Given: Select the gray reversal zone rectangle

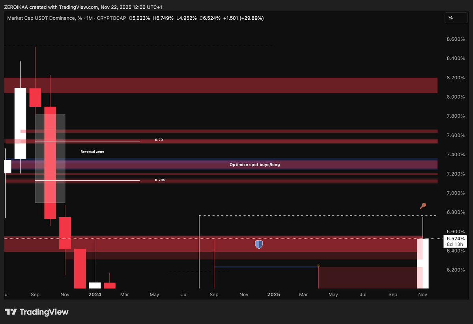Looking at the screenshot, I should [x=50, y=158].
